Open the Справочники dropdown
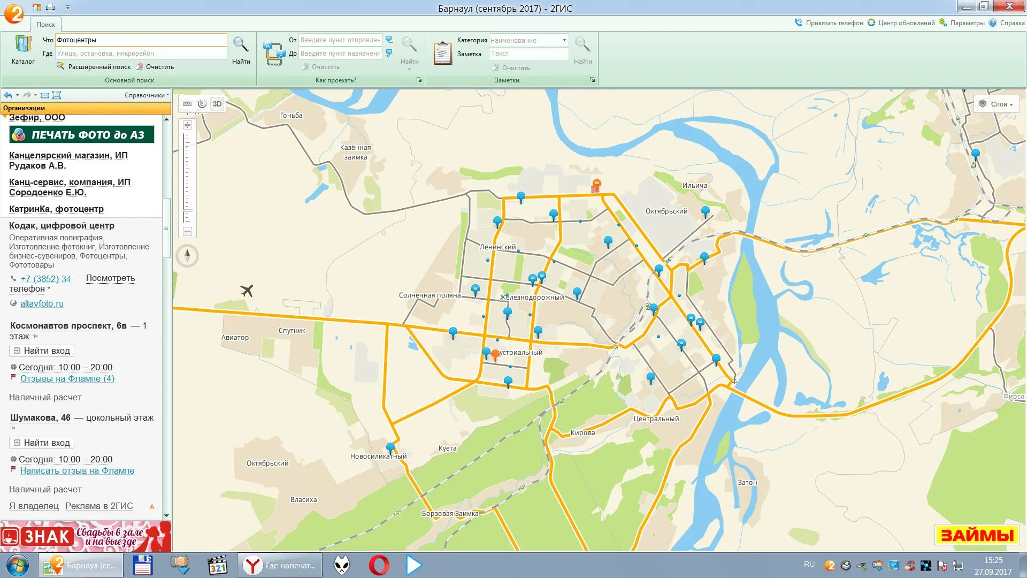 click(x=147, y=95)
